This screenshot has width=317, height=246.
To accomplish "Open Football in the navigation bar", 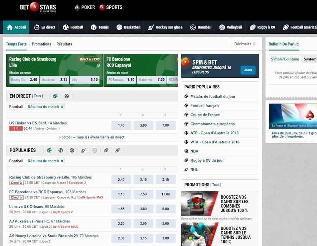I will (73, 27).
